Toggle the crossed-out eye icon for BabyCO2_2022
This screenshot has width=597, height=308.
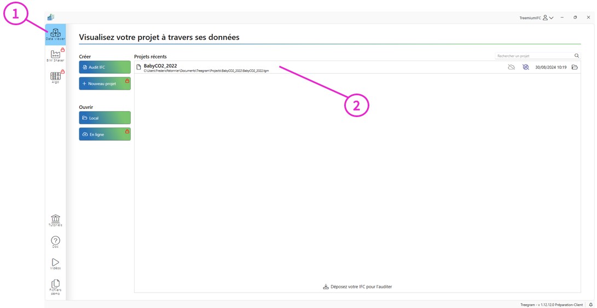point(525,67)
